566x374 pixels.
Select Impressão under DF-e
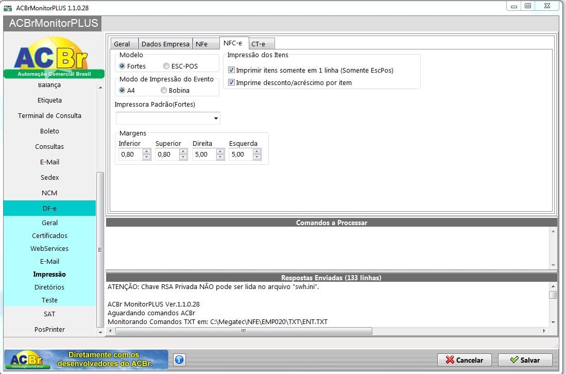click(x=49, y=275)
